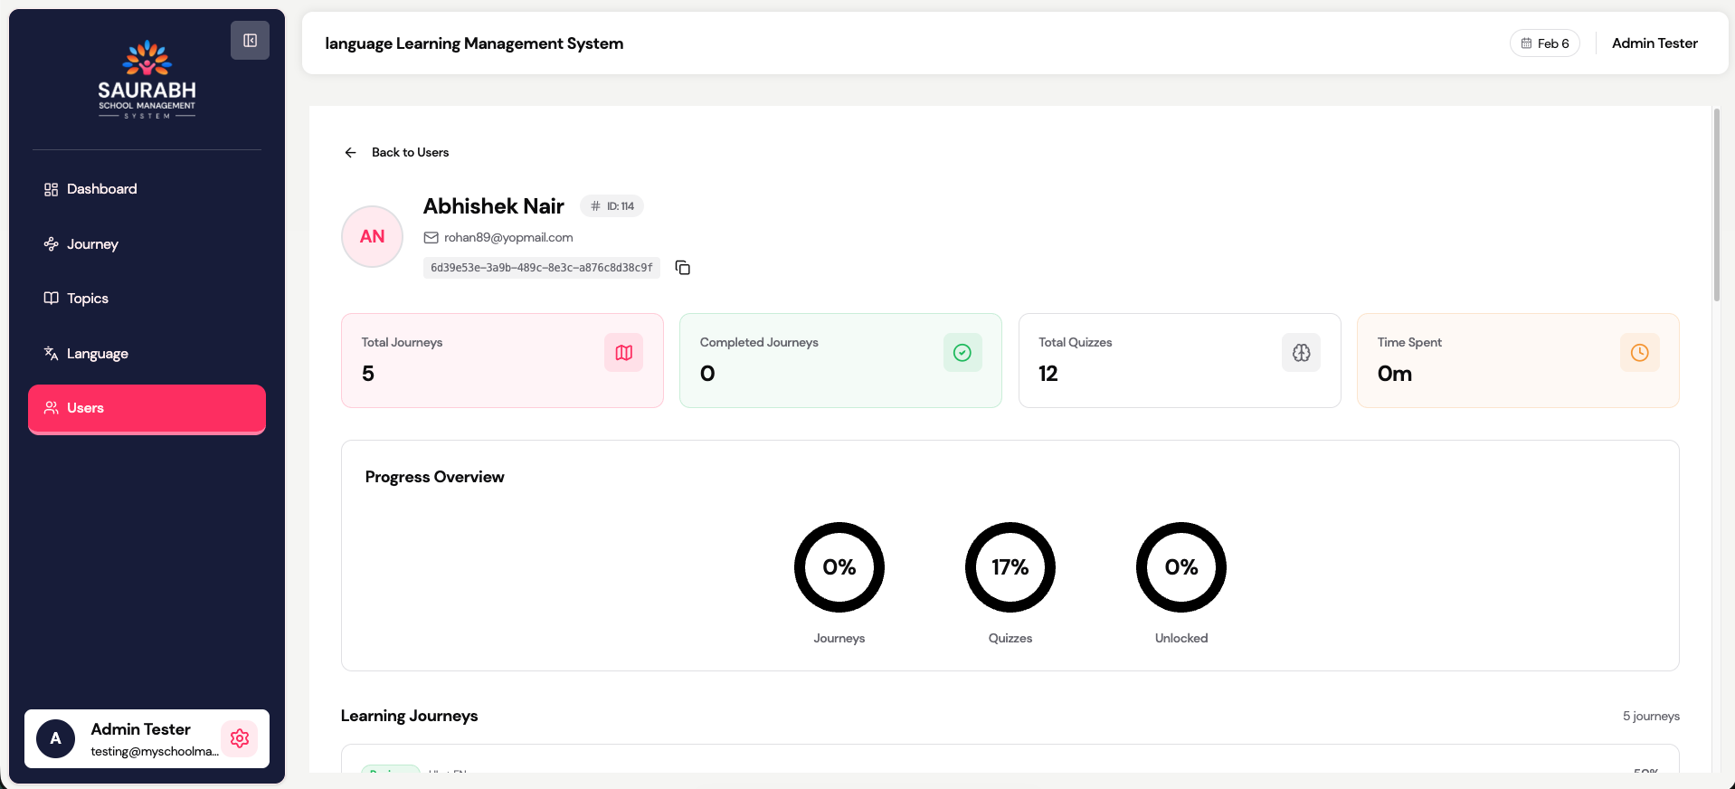
Task: Click the Feb 6 date button
Action: coord(1544,43)
